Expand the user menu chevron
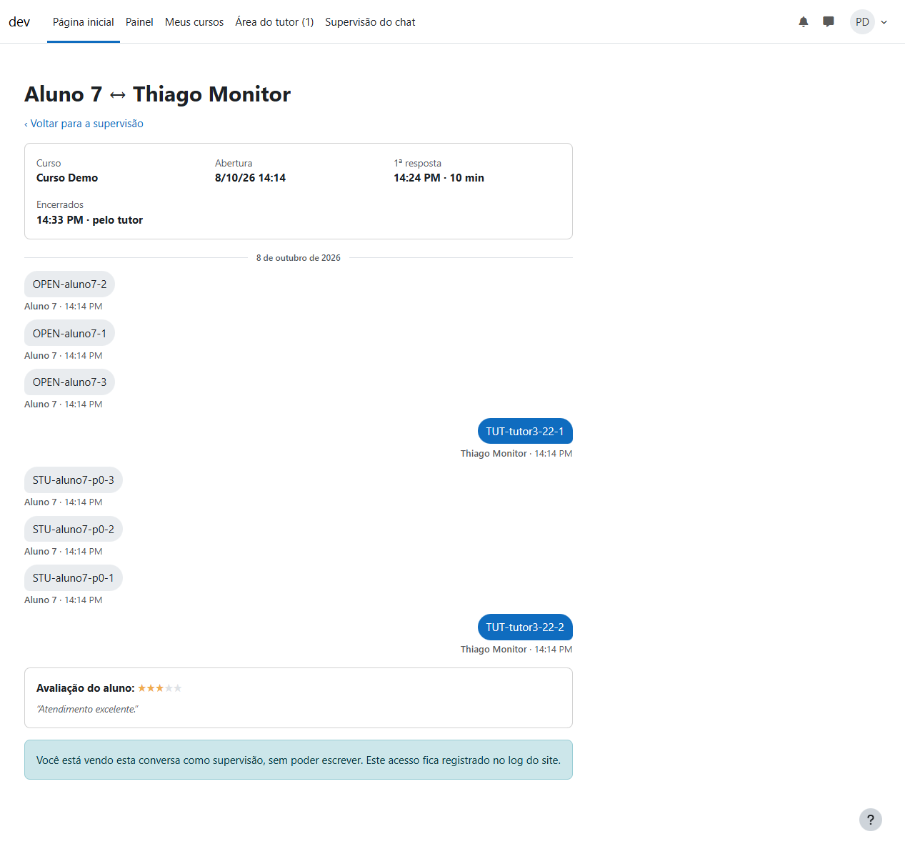The width and height of the screenshot is (905, 854). (884, 22)
